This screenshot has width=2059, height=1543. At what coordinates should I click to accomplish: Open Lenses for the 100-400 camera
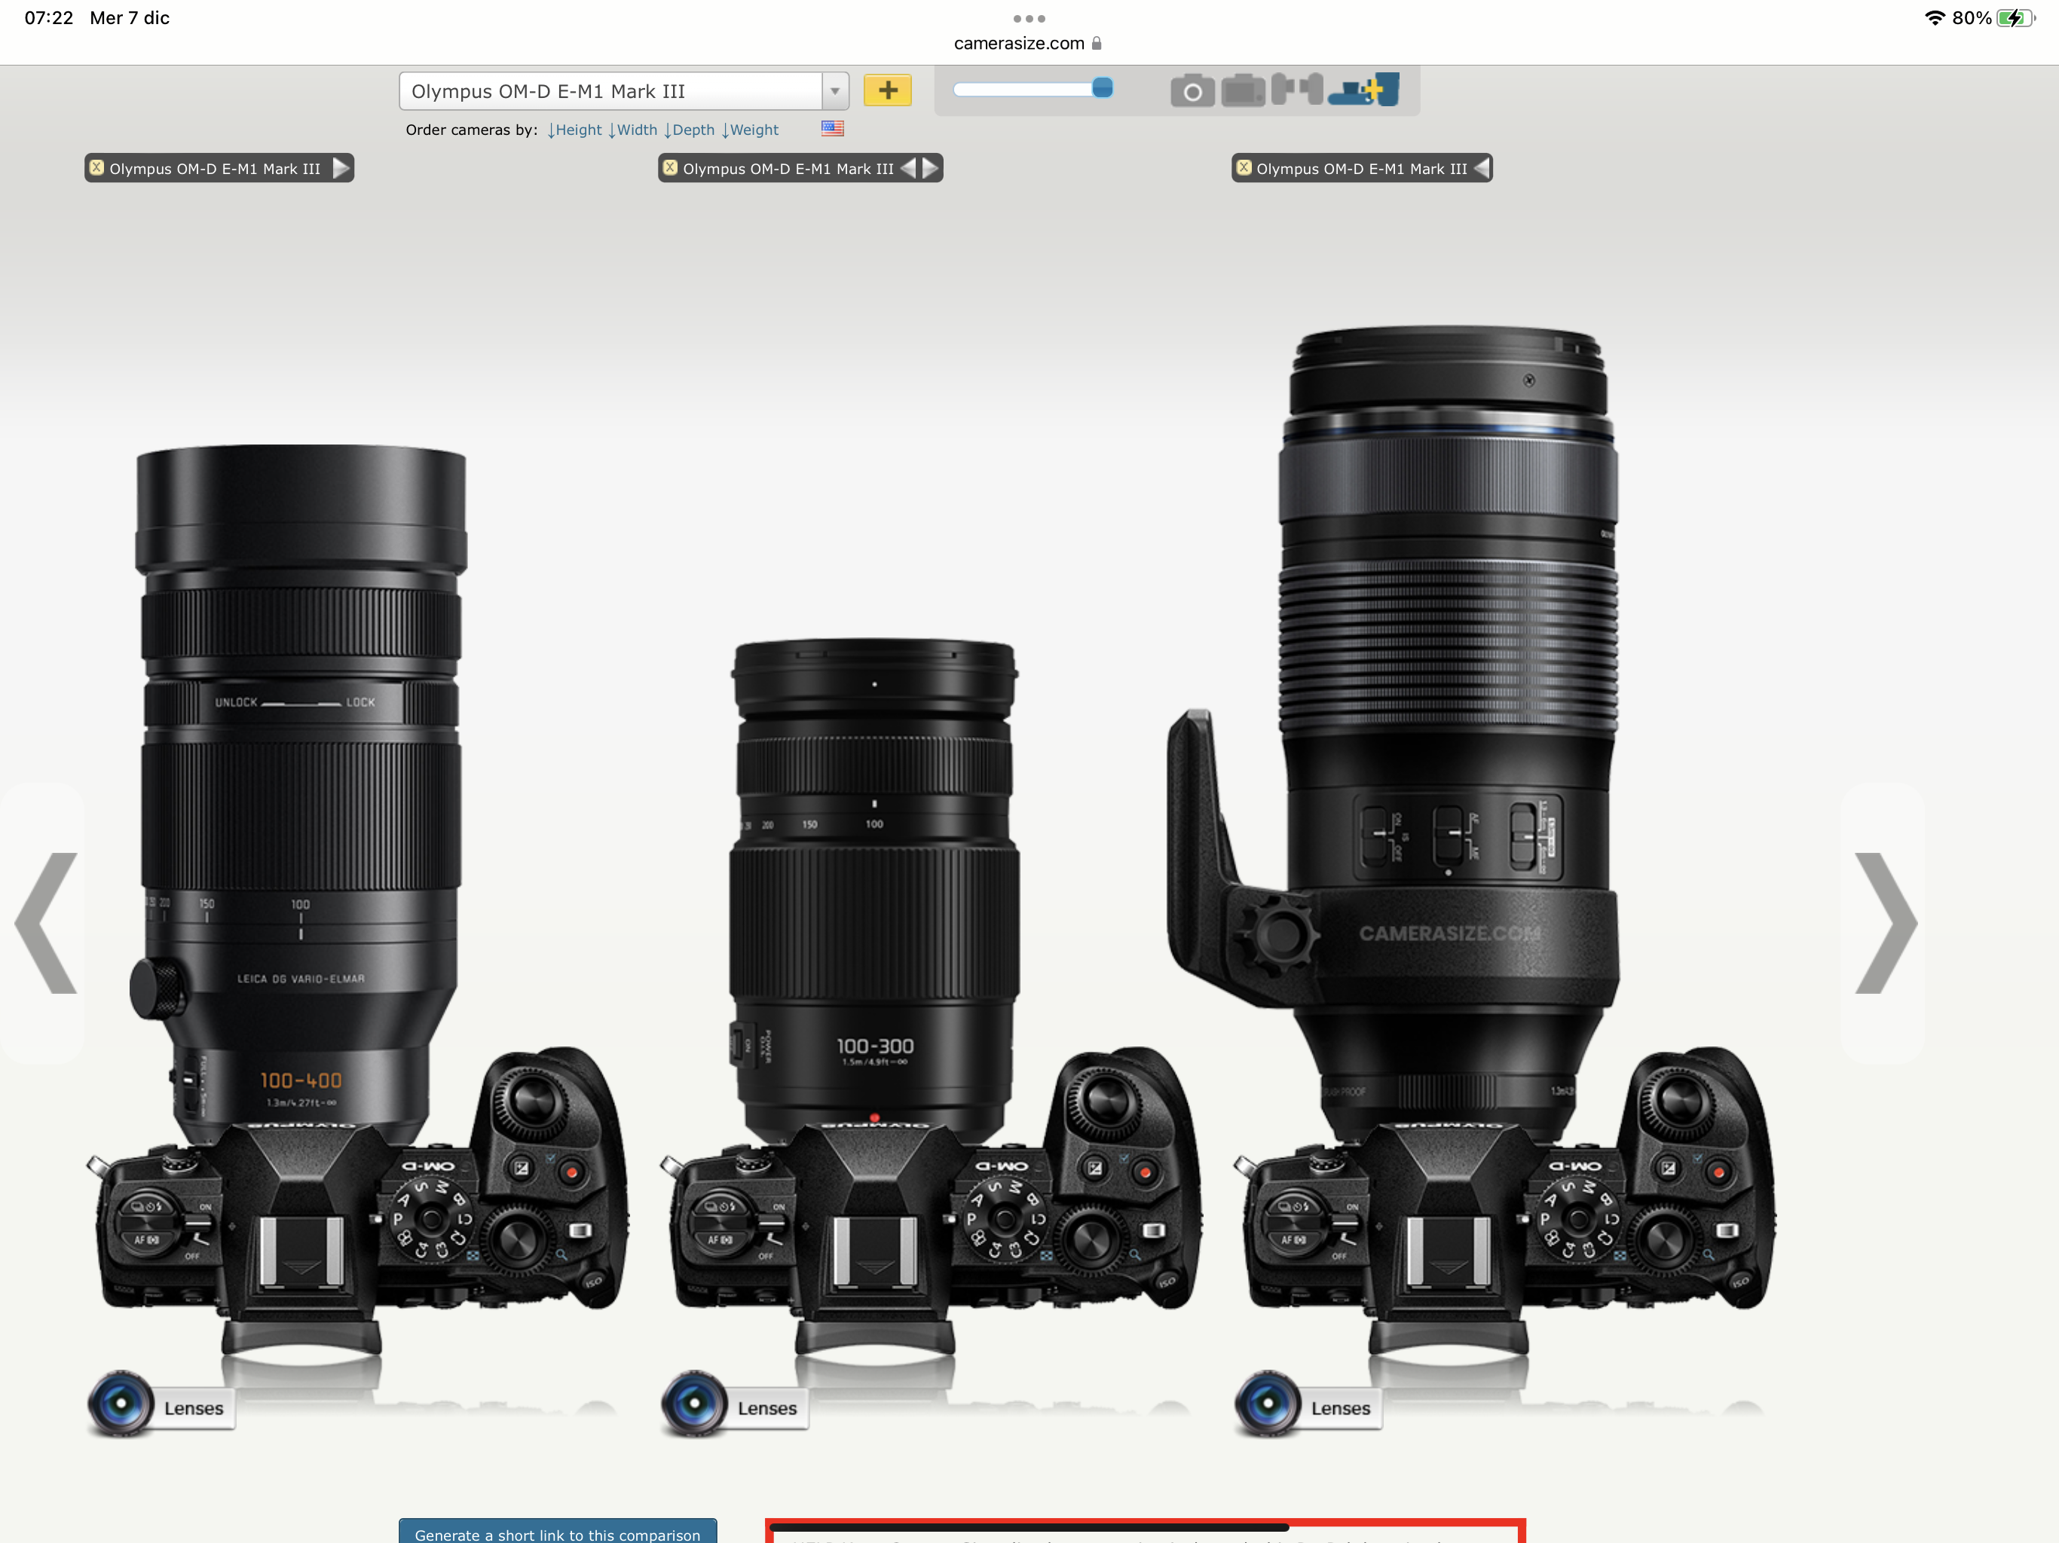pos(194,1408)
